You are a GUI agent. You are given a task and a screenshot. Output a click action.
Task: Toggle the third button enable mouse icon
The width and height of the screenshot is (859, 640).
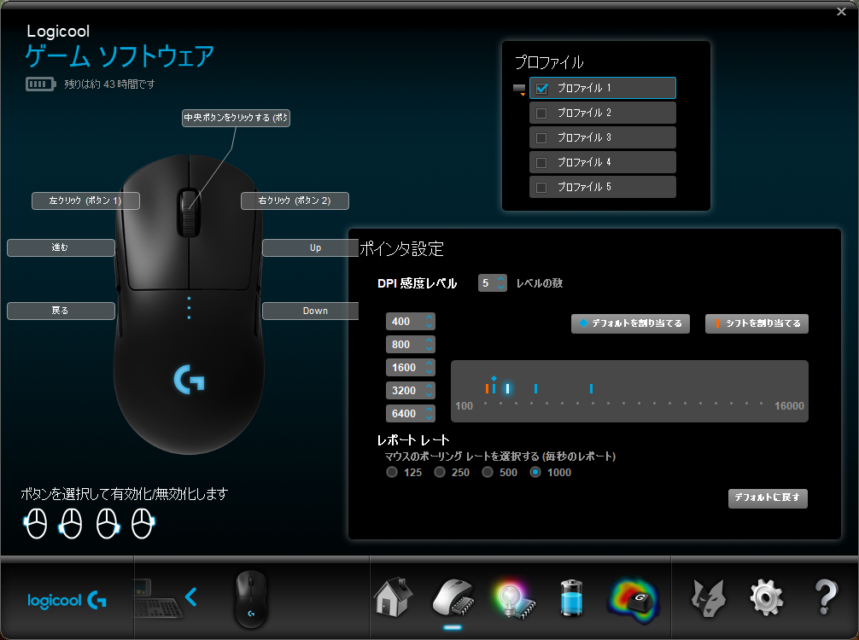[108, 523]
